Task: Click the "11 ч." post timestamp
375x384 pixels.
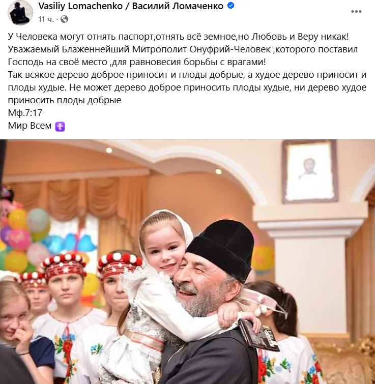Action: 46,19
